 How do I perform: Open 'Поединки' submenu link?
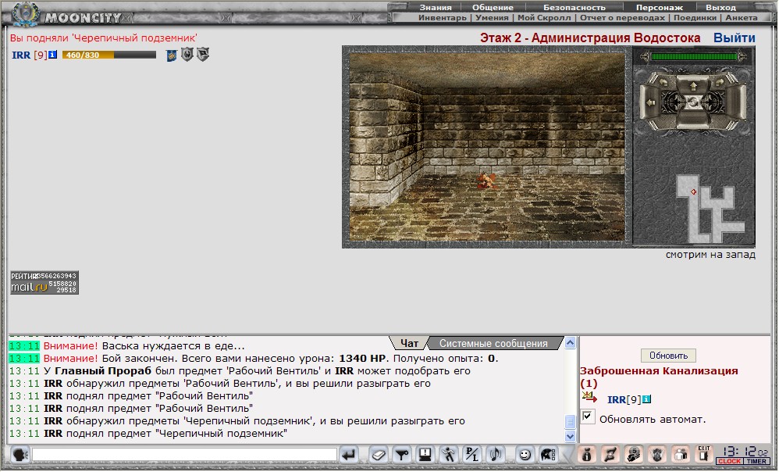(695, 17)
